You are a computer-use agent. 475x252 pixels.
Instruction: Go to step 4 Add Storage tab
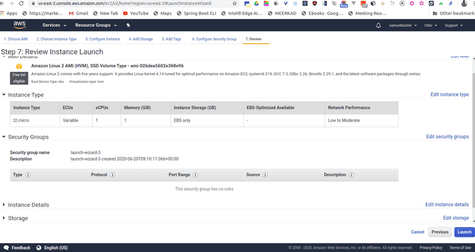141,39
